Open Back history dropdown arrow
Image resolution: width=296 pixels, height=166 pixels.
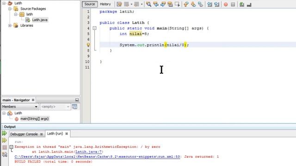tap(131, 4)
